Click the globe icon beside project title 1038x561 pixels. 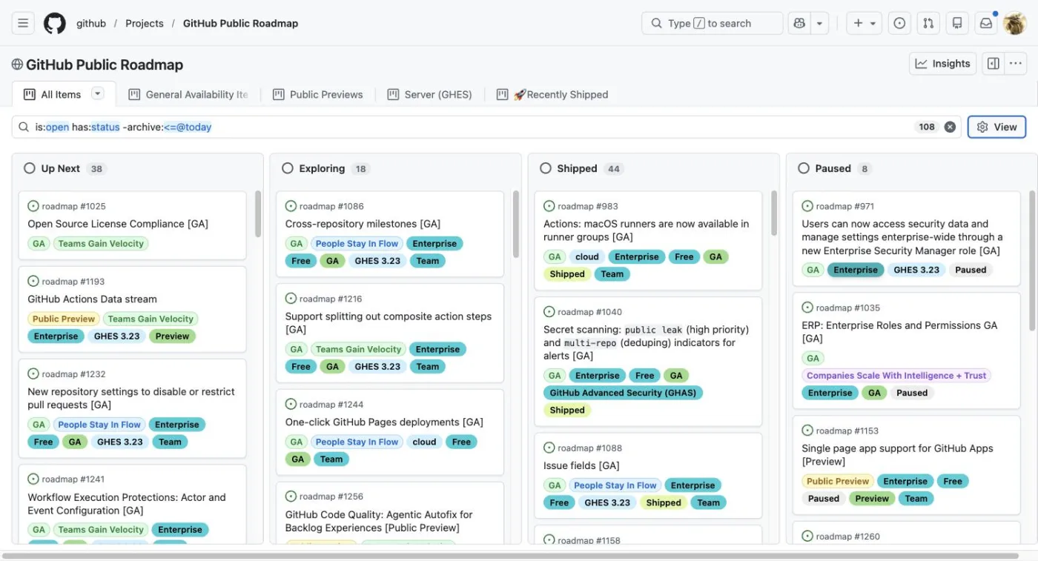[x=17, y=64]
